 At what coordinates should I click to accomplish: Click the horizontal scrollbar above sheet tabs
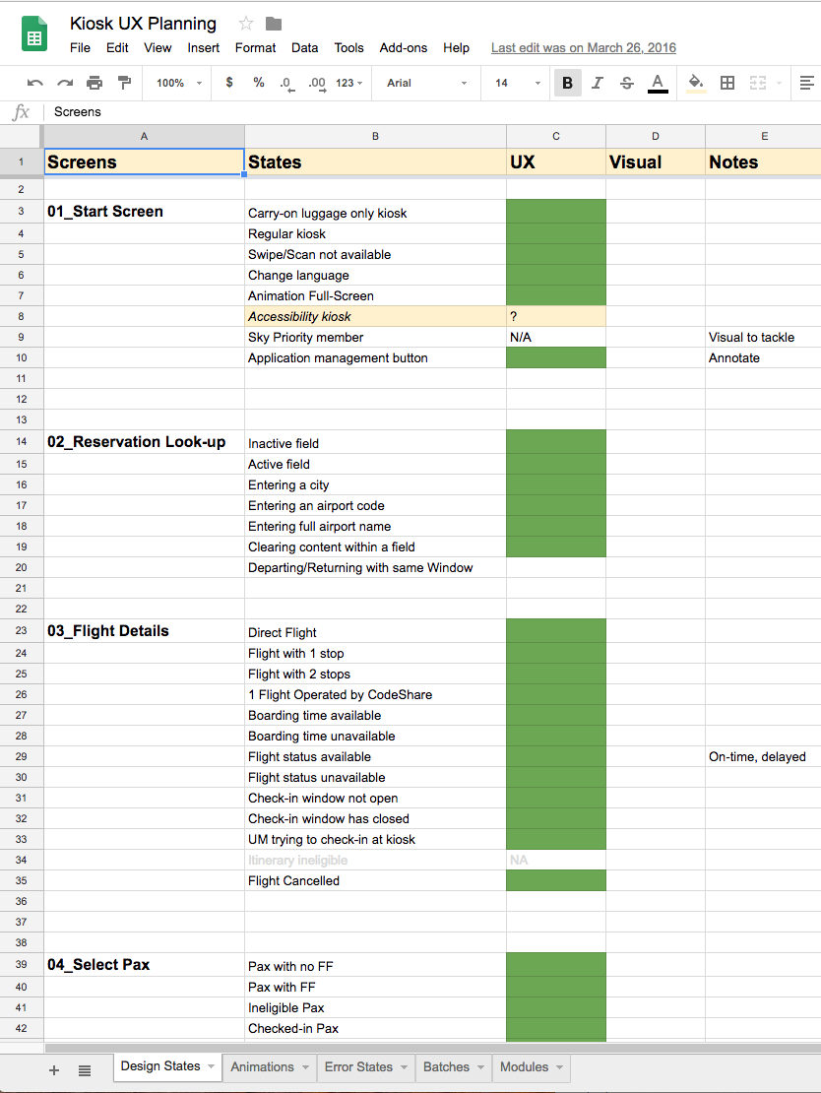[432, 1048]
